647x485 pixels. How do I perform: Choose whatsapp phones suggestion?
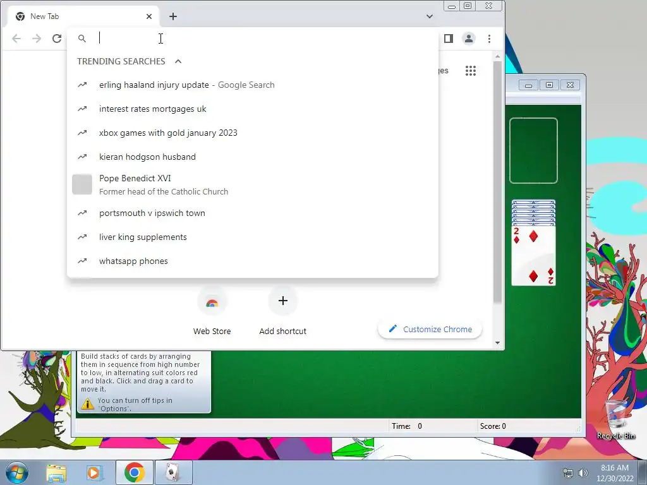[x=253, y=261]
